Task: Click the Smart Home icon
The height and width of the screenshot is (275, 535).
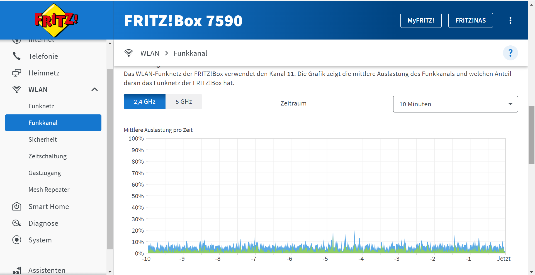Action: (17, 207)
